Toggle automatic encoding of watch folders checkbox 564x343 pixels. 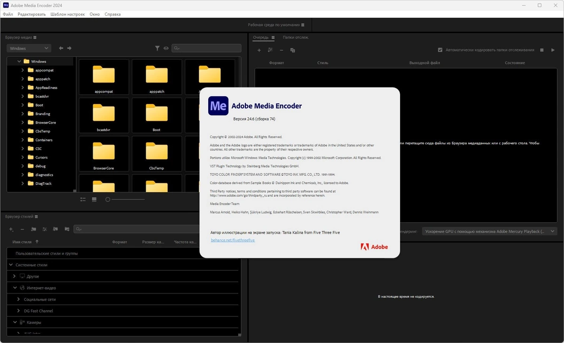click(440, 50)
